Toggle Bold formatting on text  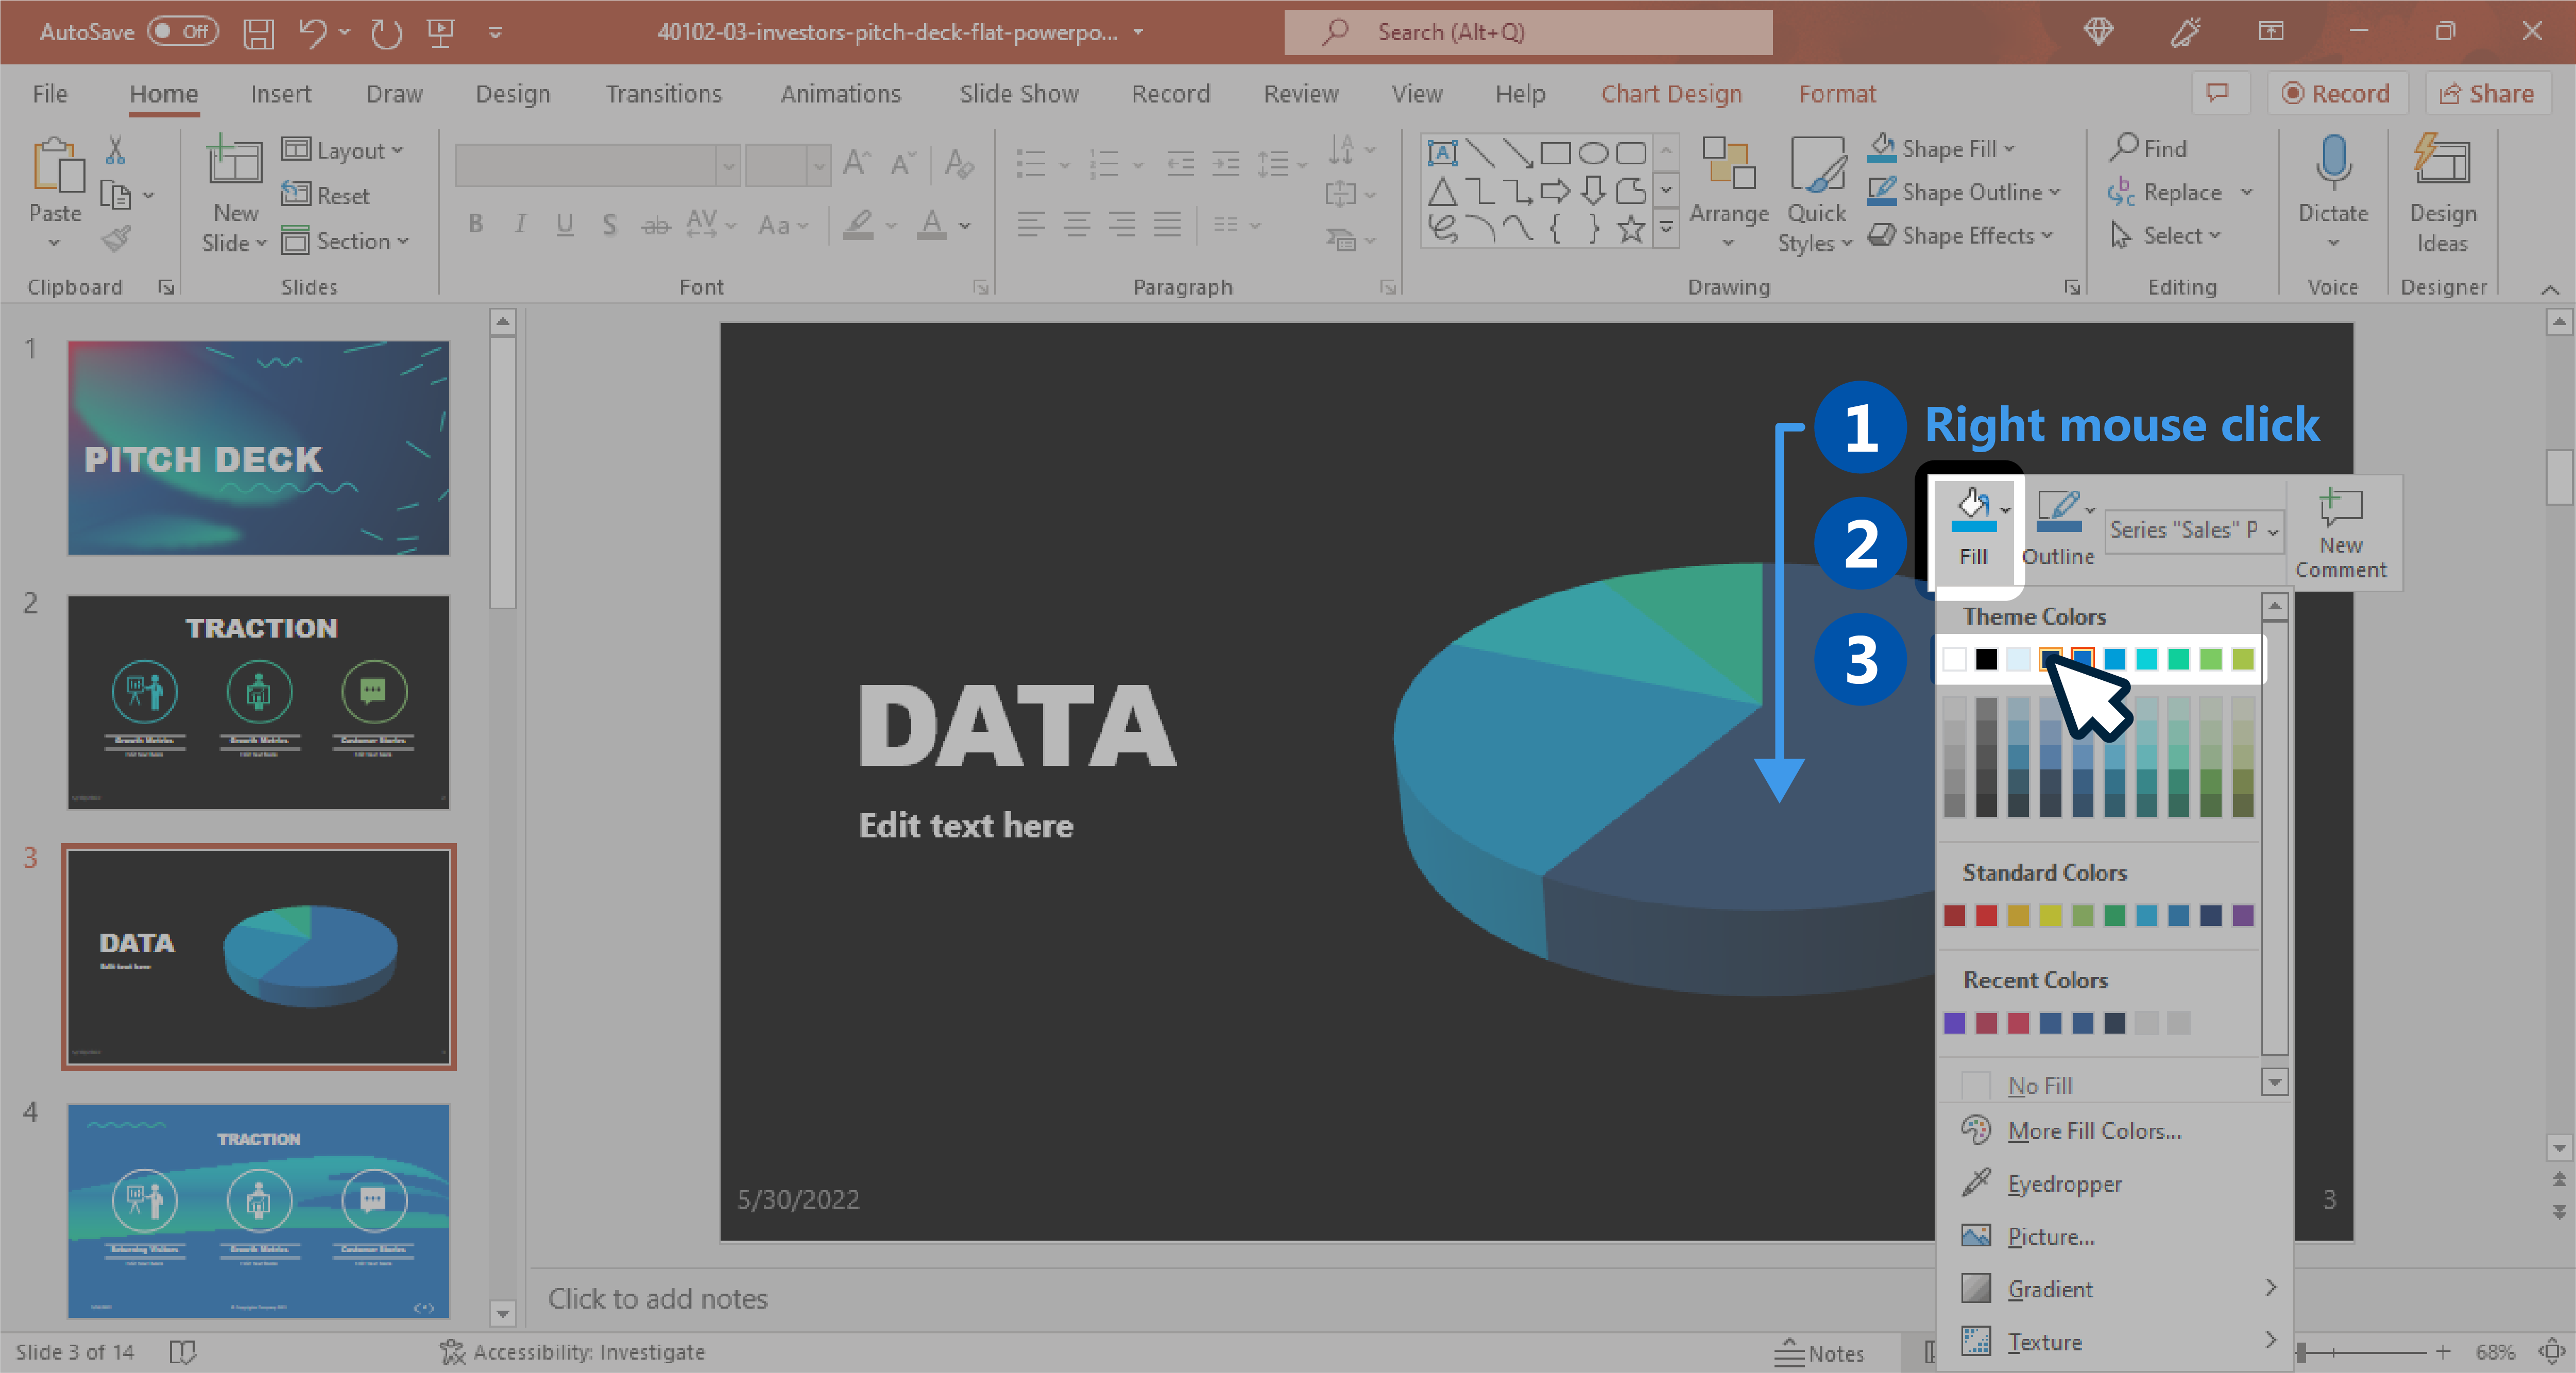pos(479,225)
